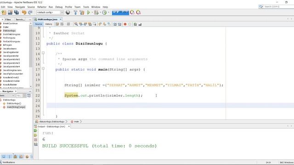Click the Save All toolbar icon
This screenshot has width=294, height=165.
tap(17, 12)
